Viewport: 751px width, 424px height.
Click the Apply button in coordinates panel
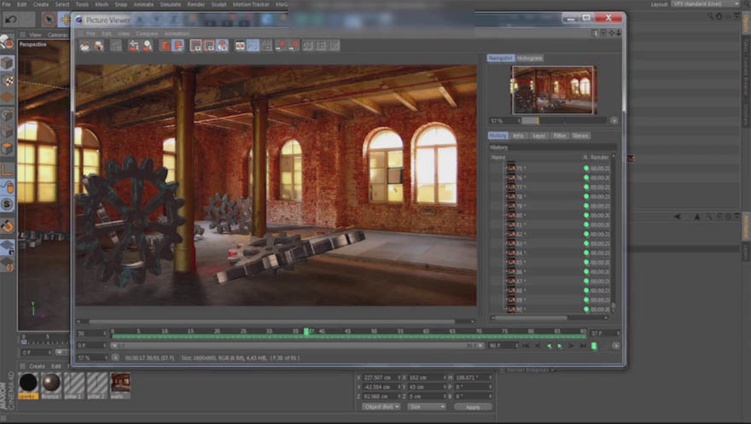click(473, 407)
